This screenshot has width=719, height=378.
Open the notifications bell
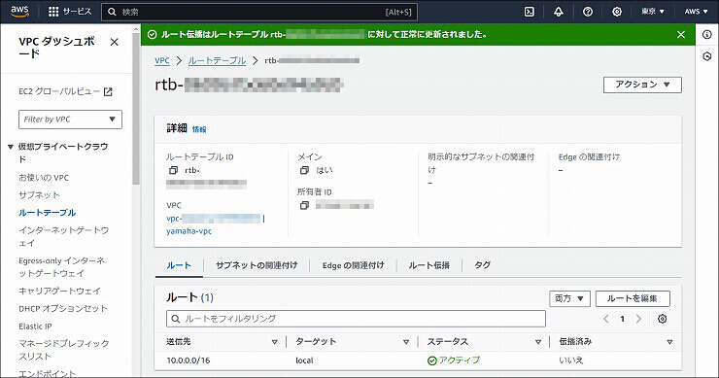tap(559, 12)
